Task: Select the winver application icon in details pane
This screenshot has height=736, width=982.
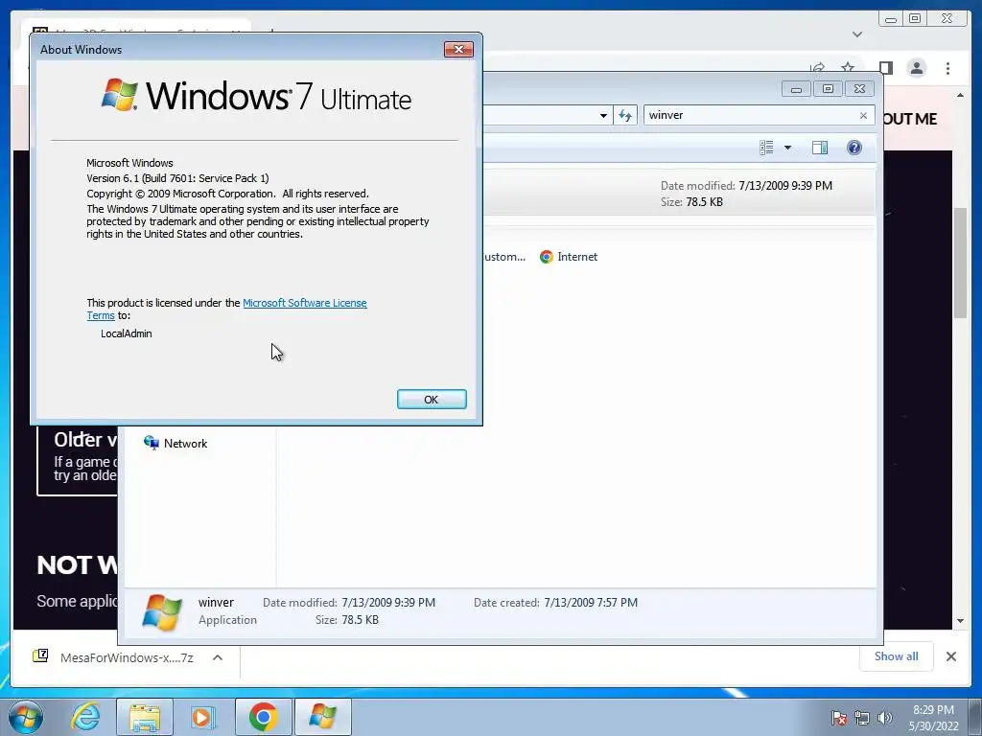Action: [x=162, y=611]
